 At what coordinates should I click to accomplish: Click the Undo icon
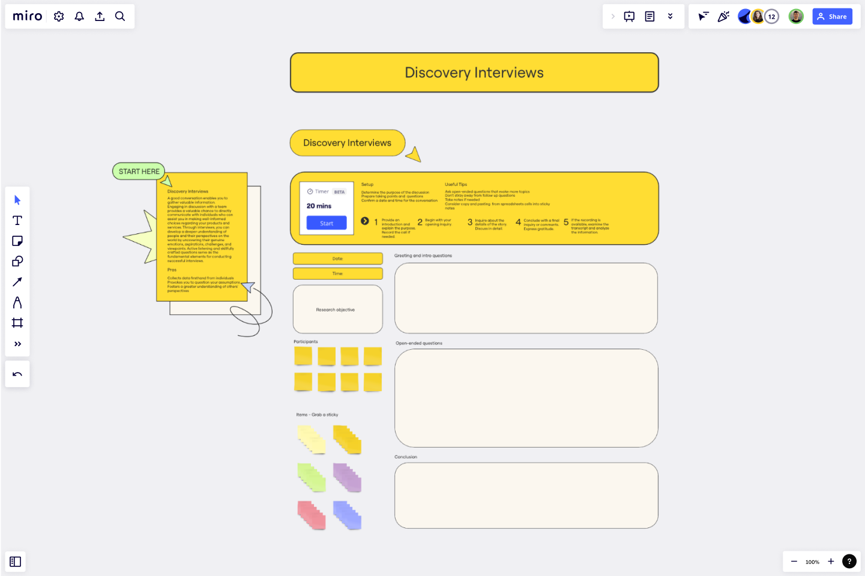(x=17, y=373)
